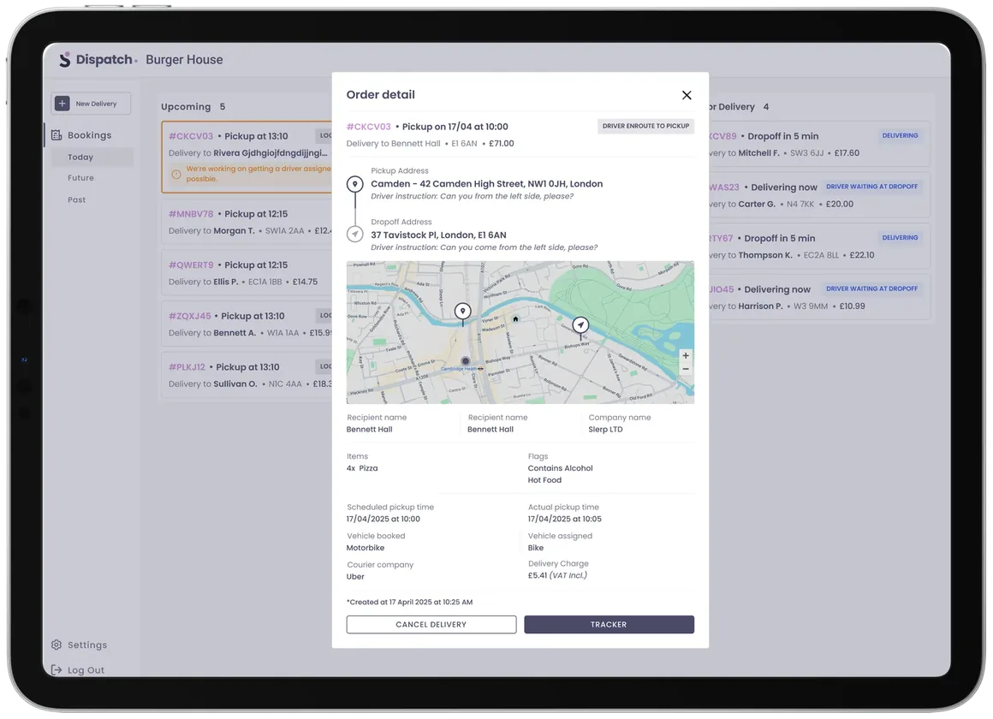Click the courier location dot on the map
Viewport: 993px width, 719px height.
click(466, 361)
